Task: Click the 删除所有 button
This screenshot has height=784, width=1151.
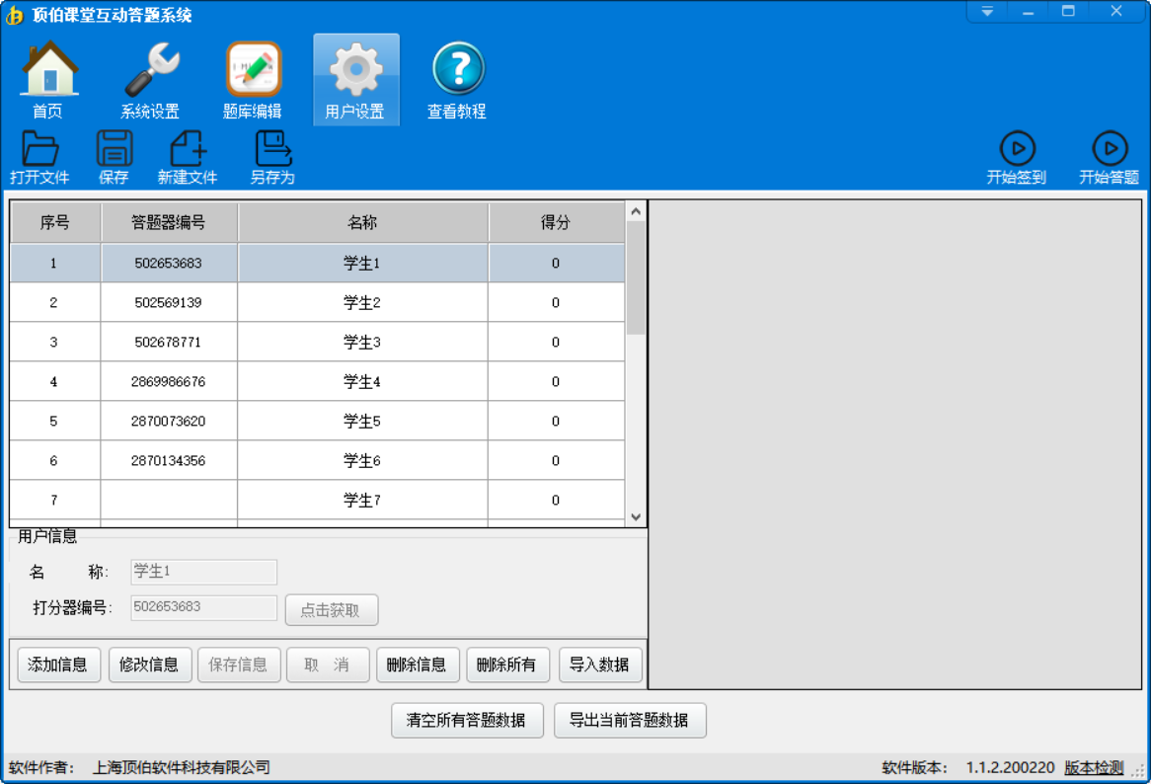Action: pyautogui.click(x=507, y=665)
